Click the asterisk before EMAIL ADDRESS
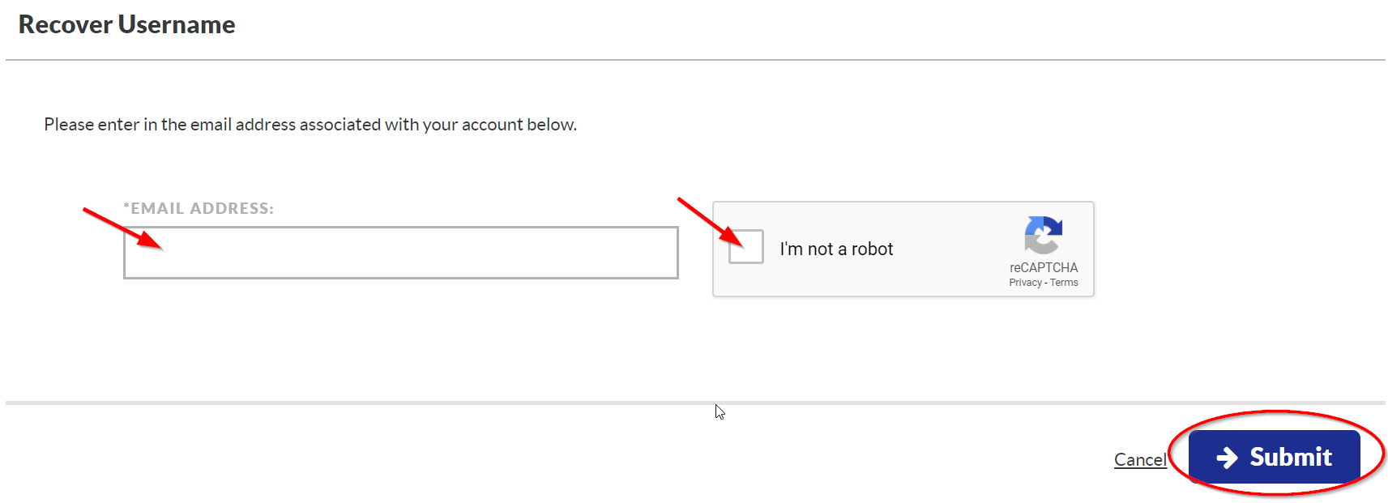This screenshot has width=1388, height=503. click(x=126, y=207)
